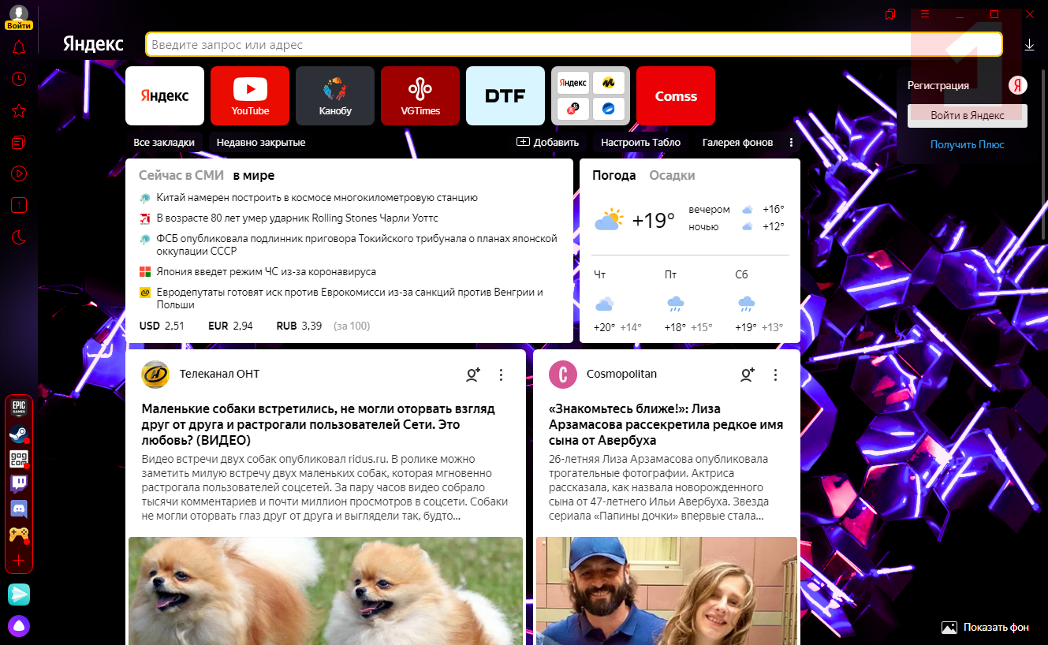Open news about Rolling Stones Чарли Уоттс

[x=297, y=218]
